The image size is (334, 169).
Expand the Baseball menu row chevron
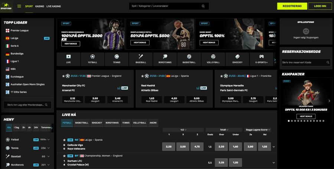coord(49,156)
